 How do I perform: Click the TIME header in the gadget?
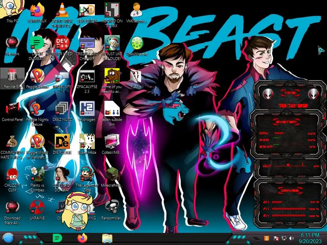290,93
